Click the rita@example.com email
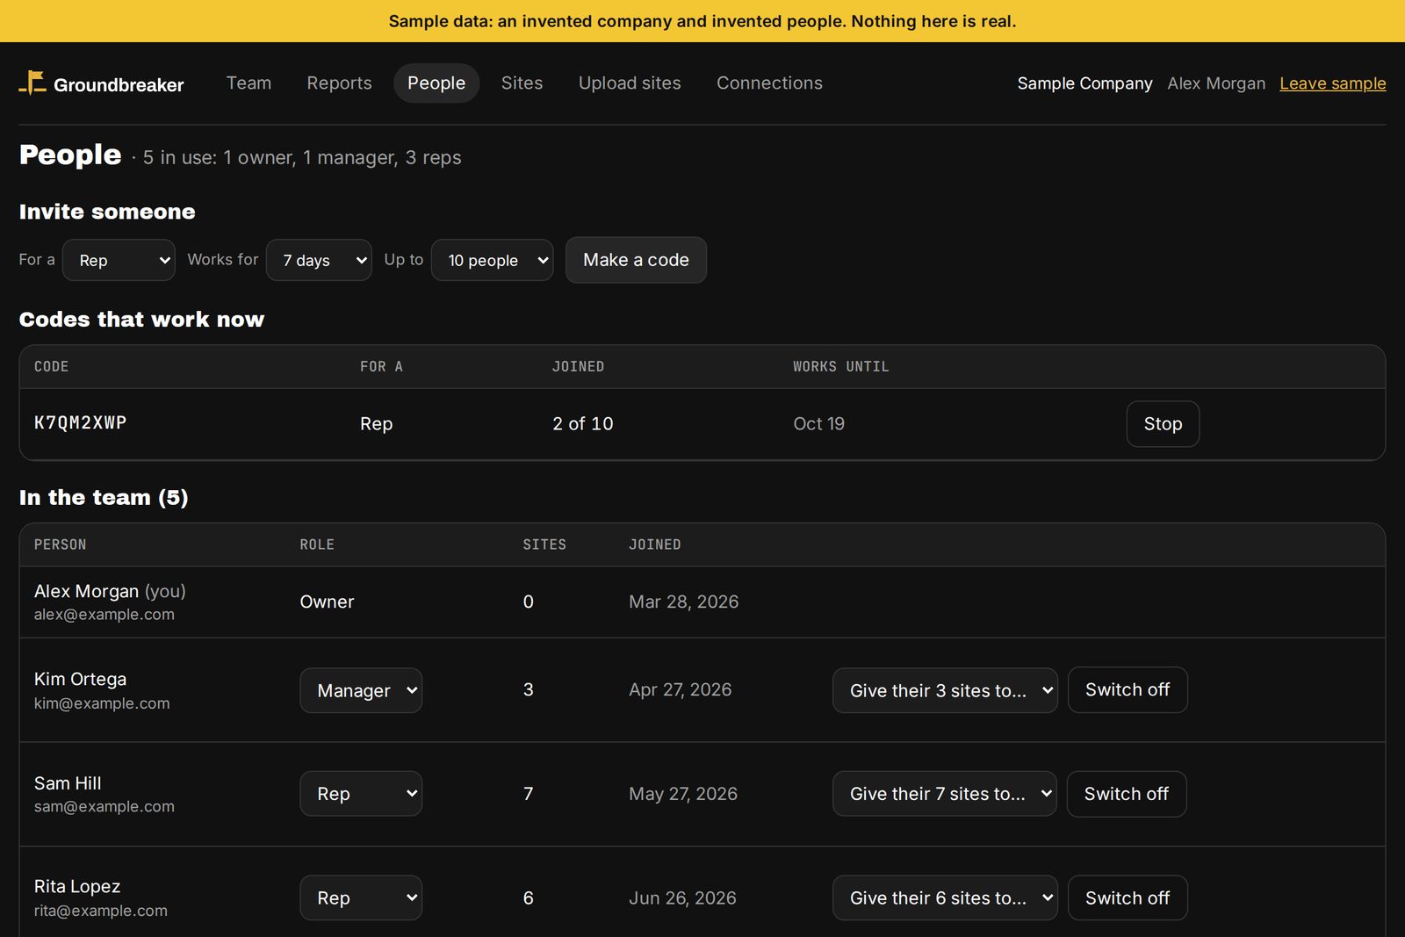This screenshot has width=1405, height=937. [101, 911]
